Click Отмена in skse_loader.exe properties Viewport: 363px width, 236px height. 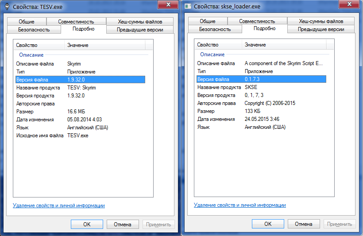tap(304, 224)
